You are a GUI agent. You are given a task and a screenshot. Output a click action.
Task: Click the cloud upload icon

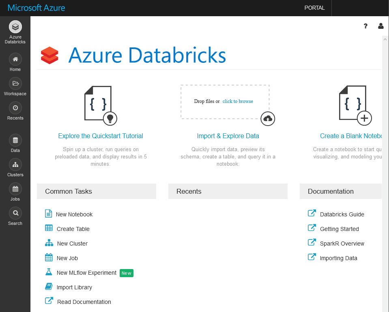tap(268, 119)
